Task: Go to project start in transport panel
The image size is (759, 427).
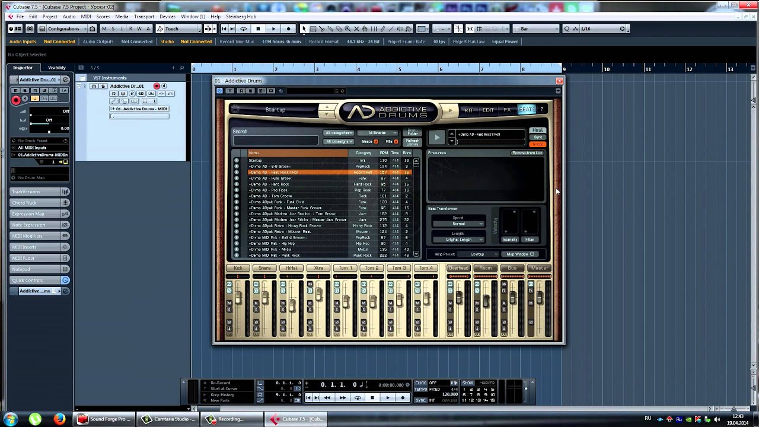Action: [308, 398]
